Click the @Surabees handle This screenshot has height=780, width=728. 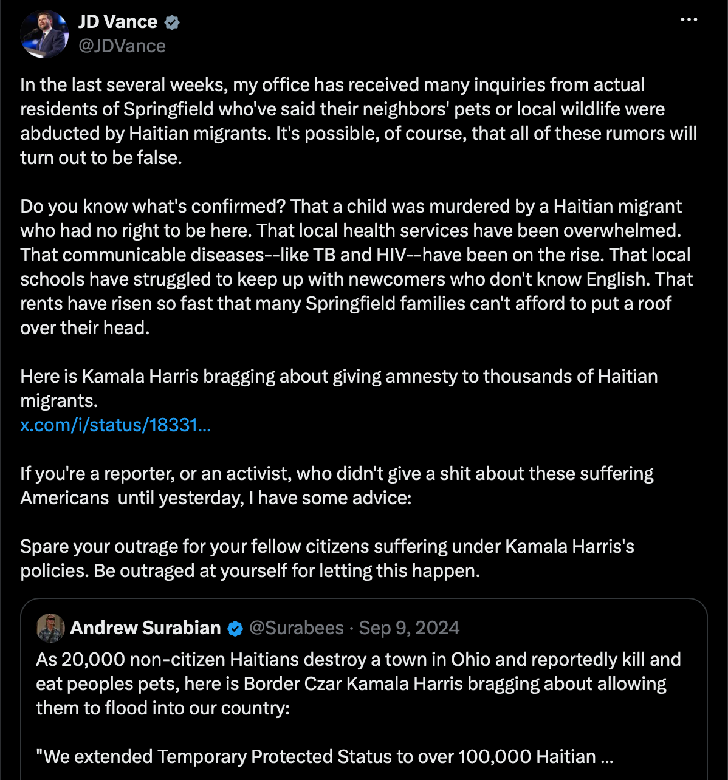[x=297, y=628]
